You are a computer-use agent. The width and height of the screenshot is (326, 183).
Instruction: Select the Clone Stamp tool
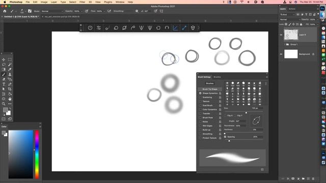(x=10, y=75)
